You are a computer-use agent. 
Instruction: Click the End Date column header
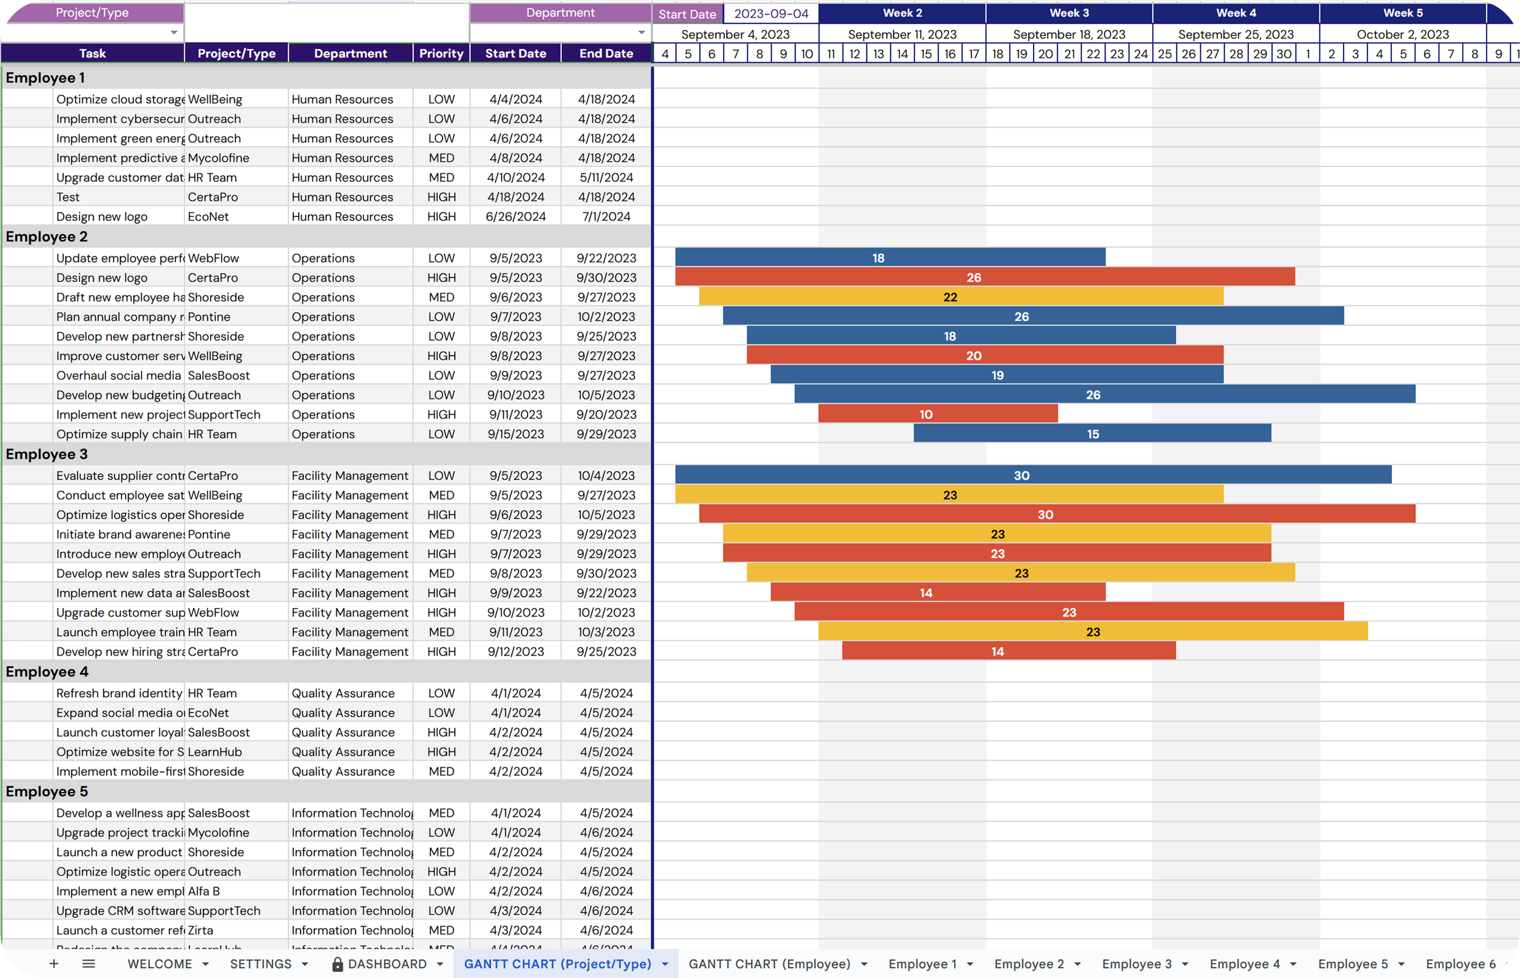click(x=606, y=53)
